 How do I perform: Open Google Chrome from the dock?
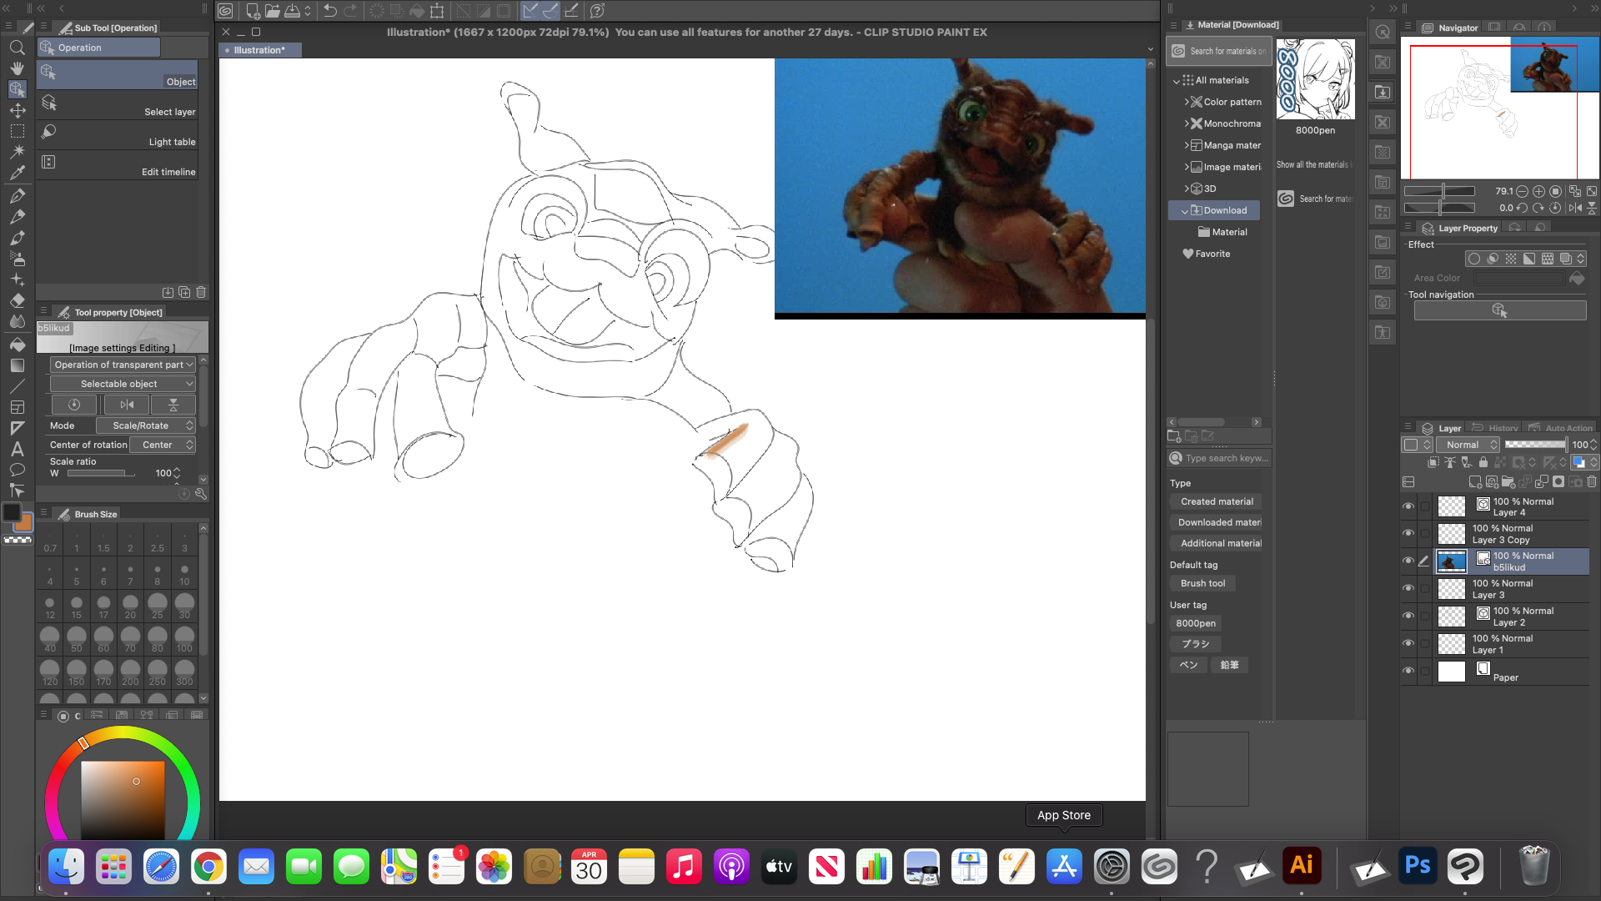pyautogui.click(x=208, y=868)
